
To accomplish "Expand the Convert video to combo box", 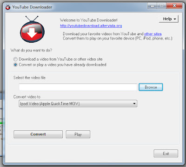I will point(78,103).
